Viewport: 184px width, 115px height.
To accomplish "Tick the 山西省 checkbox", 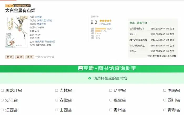I will pyautogui.click(x=57, y=110).
